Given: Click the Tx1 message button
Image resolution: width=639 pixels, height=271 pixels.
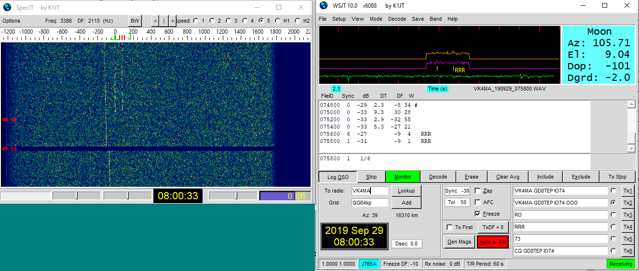Looking at the screenshot, I should (627, 191).
